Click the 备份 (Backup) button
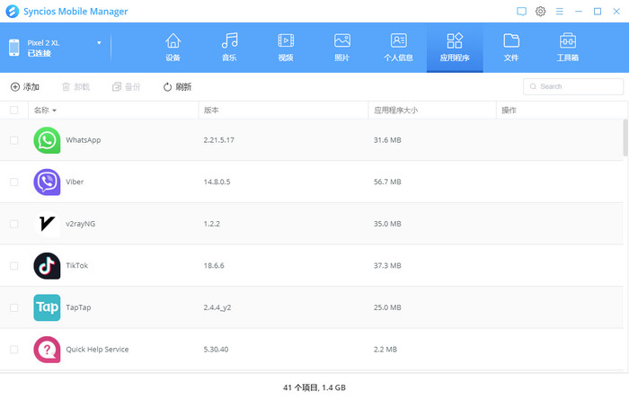629x400 pixels. (127, 86)
